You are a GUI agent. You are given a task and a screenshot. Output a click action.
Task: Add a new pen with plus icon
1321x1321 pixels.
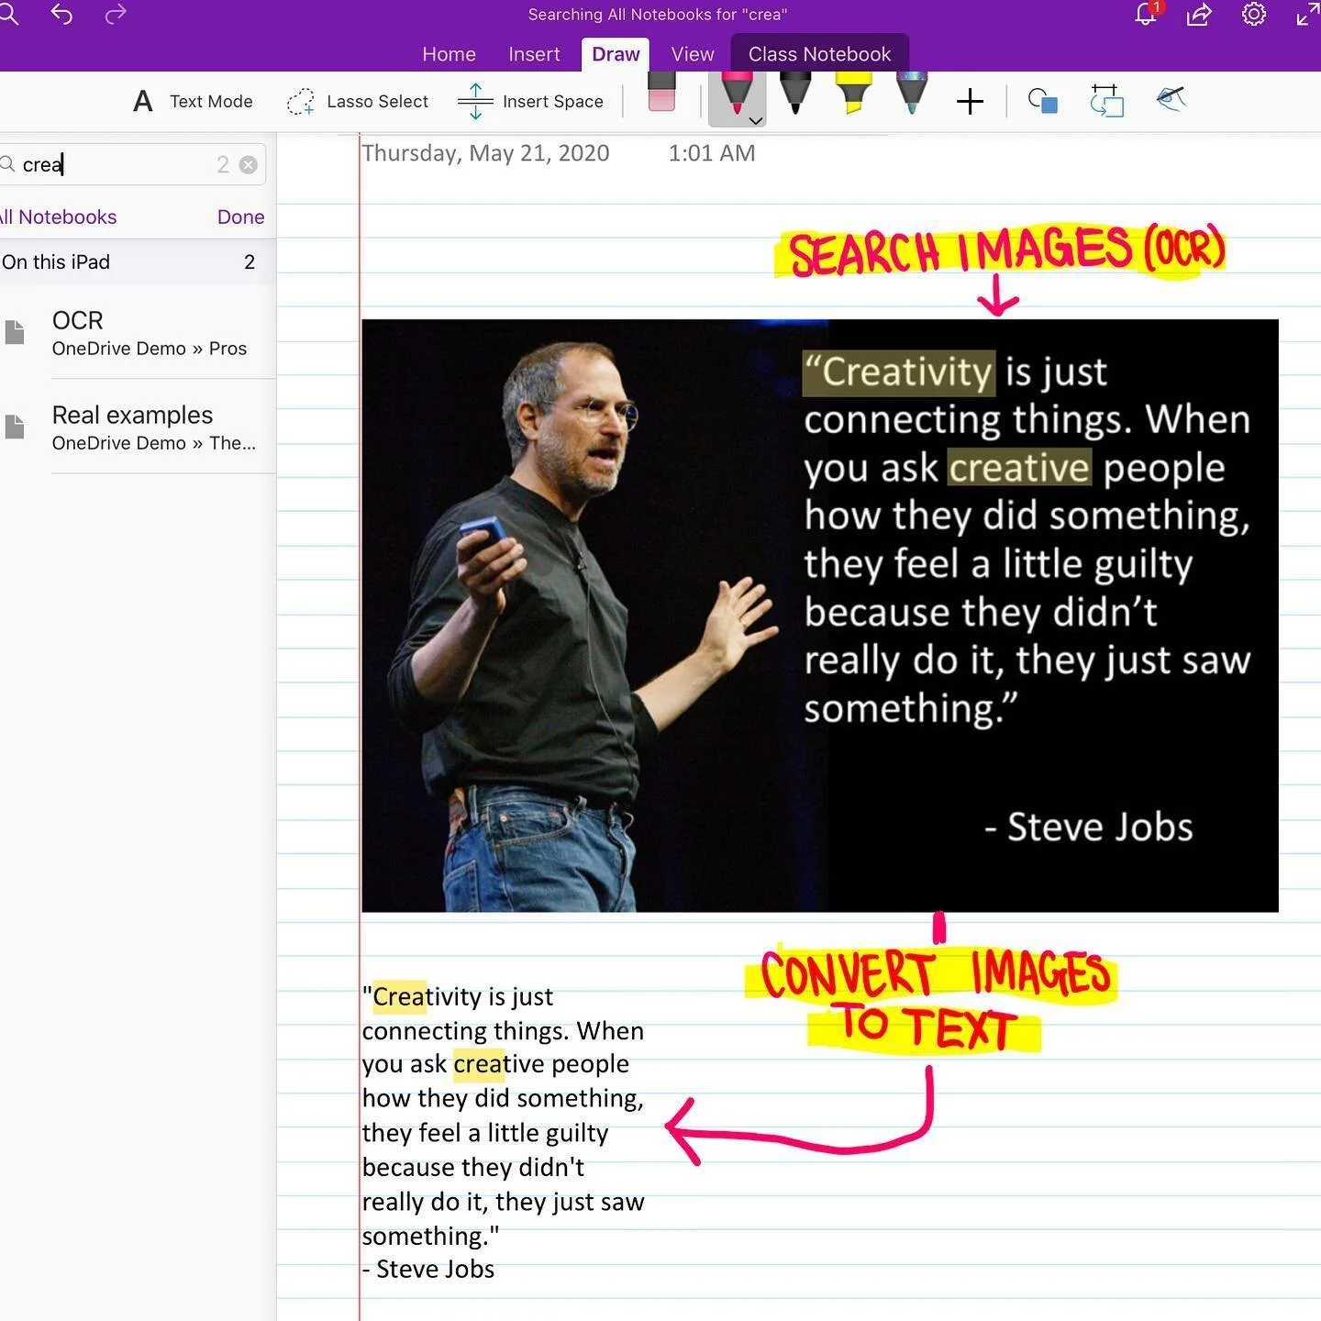[970, 101]
